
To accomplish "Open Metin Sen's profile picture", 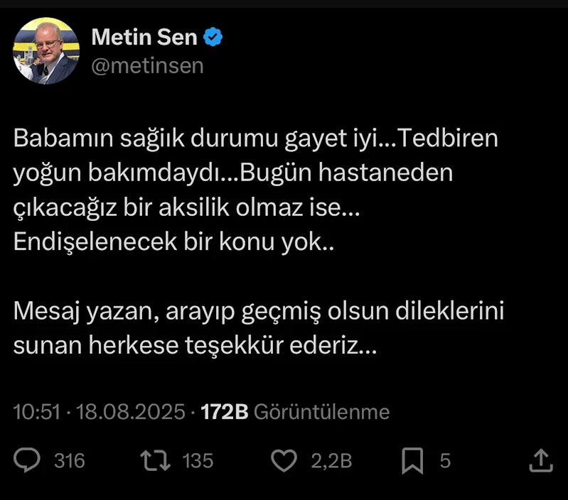I will [x=46, y=51].
